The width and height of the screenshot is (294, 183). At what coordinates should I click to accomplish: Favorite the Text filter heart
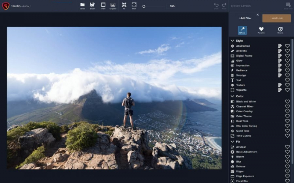click(x=287, y=80)
